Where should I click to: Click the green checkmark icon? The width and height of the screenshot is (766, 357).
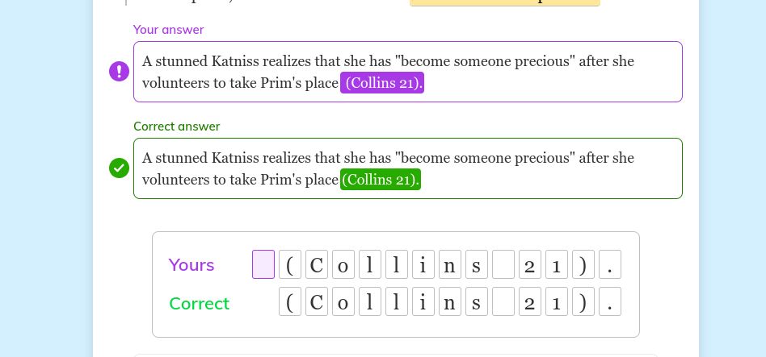pyautogui.click(x=119, y=168)
